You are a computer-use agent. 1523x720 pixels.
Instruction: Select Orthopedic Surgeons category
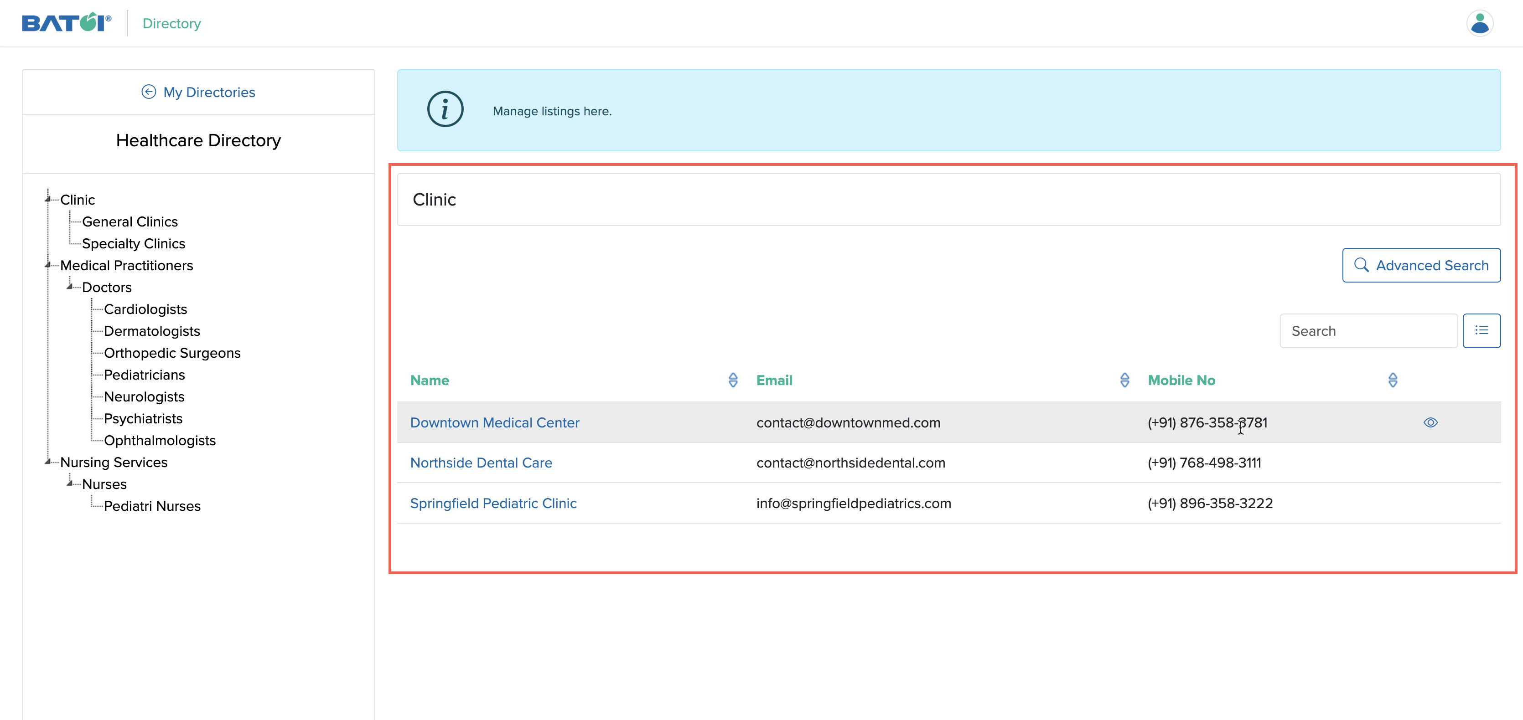pos(172,353)
